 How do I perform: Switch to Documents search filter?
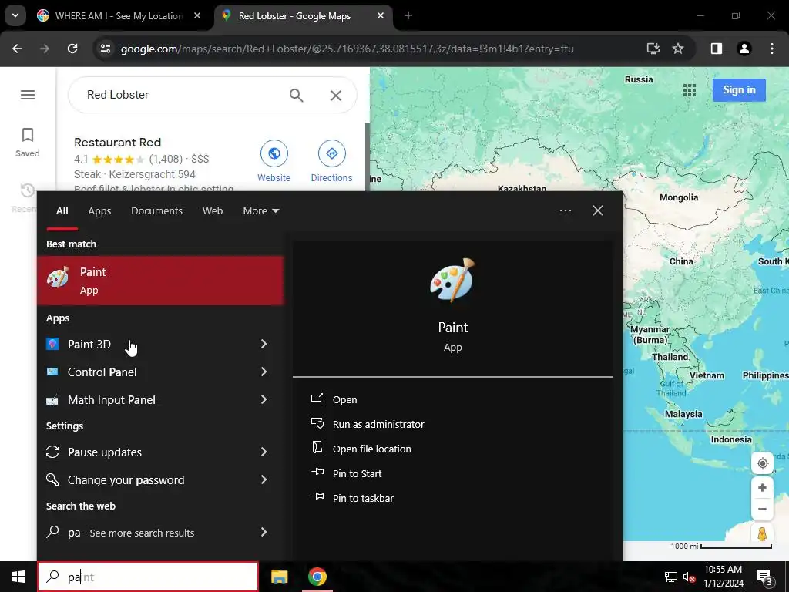click(156, 211)
